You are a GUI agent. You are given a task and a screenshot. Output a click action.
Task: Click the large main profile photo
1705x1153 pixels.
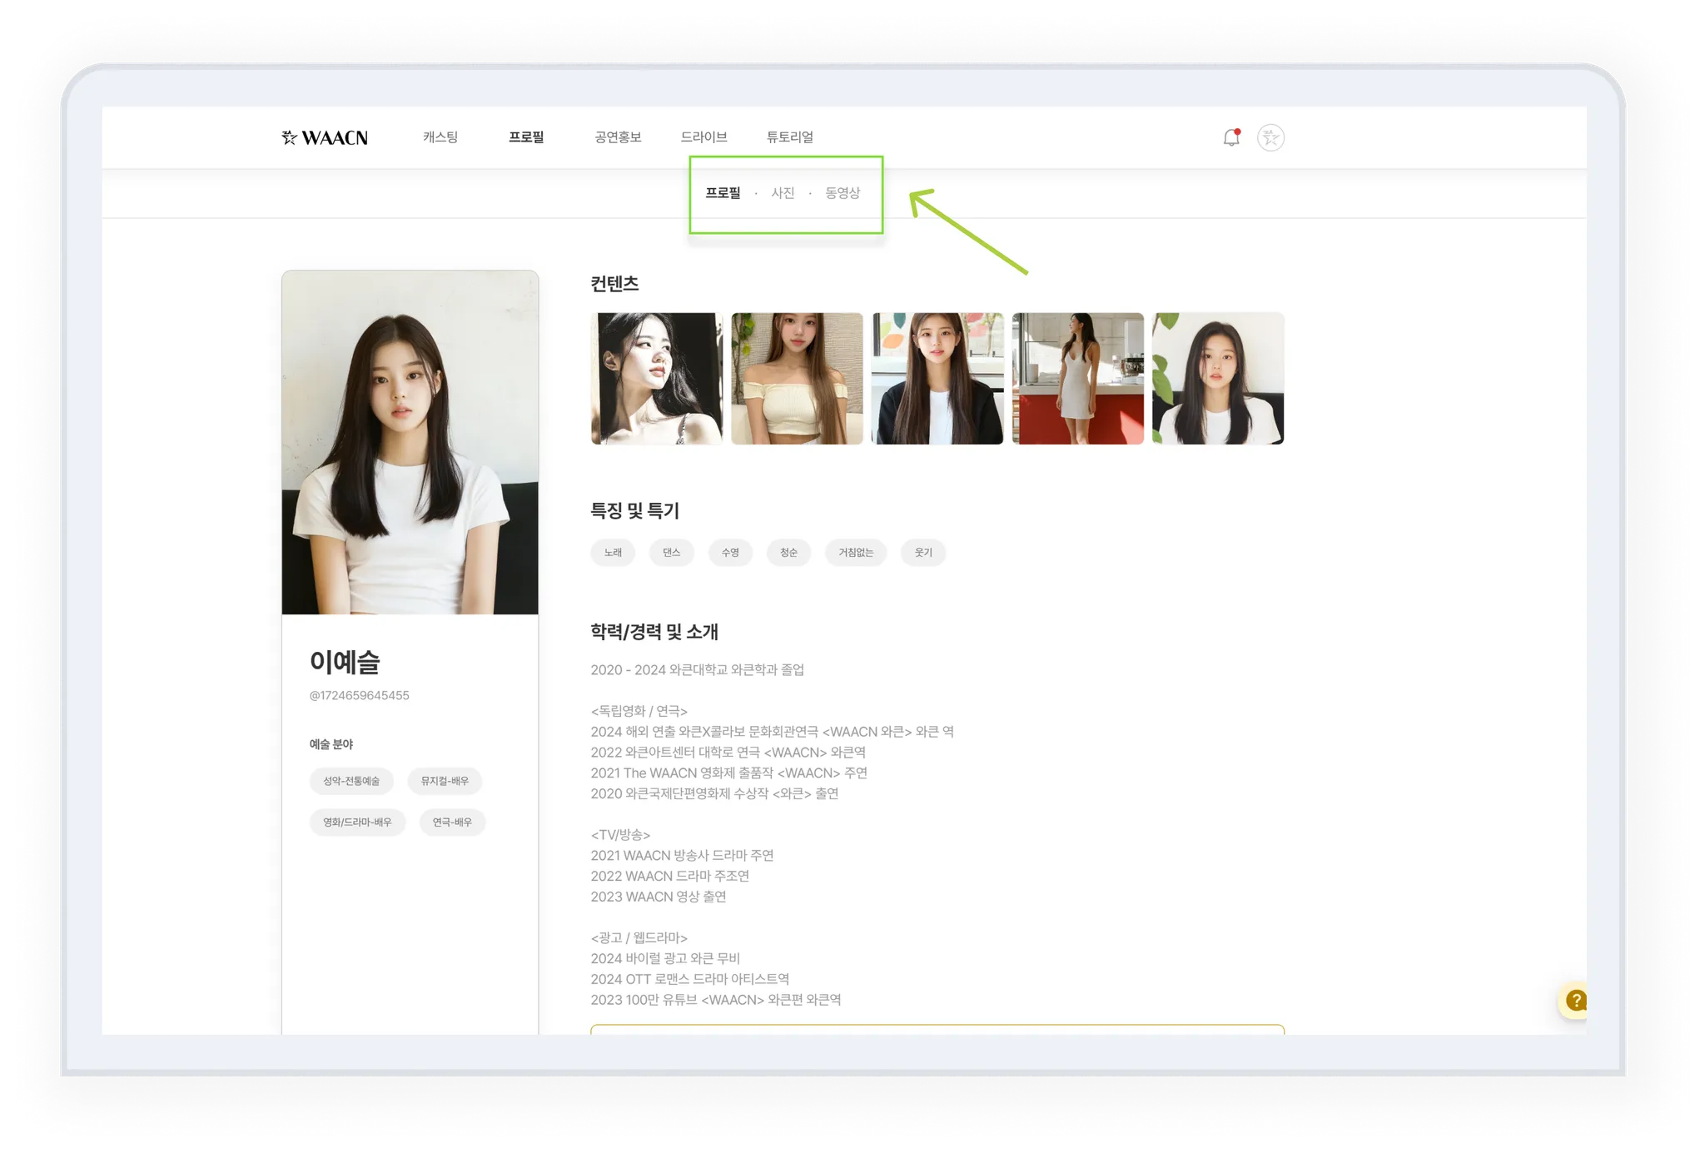pyautogui.click(x=410, y=443)
